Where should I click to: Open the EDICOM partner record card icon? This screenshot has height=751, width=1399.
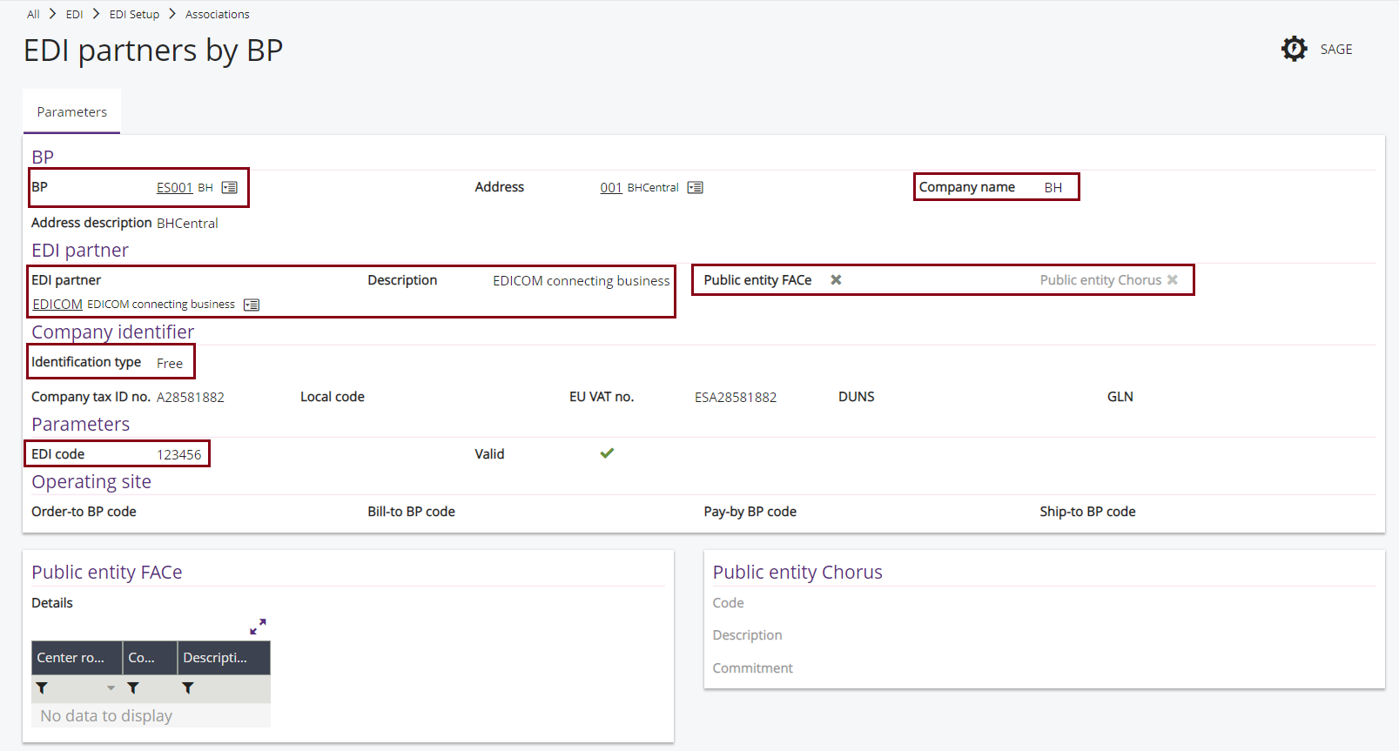coord(252,305)
